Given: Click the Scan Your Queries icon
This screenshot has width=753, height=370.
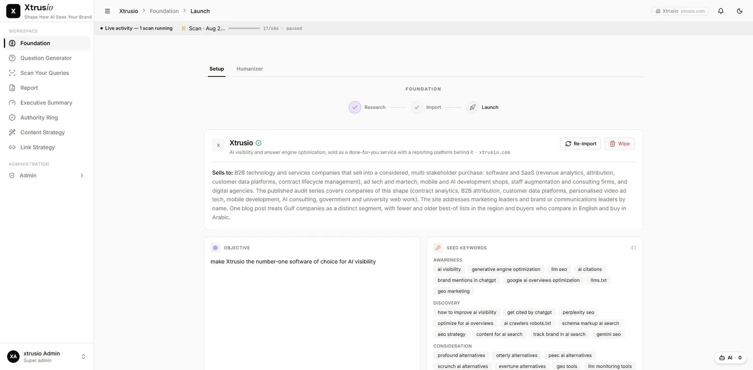Looking at the screenshot, I should coord(12,73).
